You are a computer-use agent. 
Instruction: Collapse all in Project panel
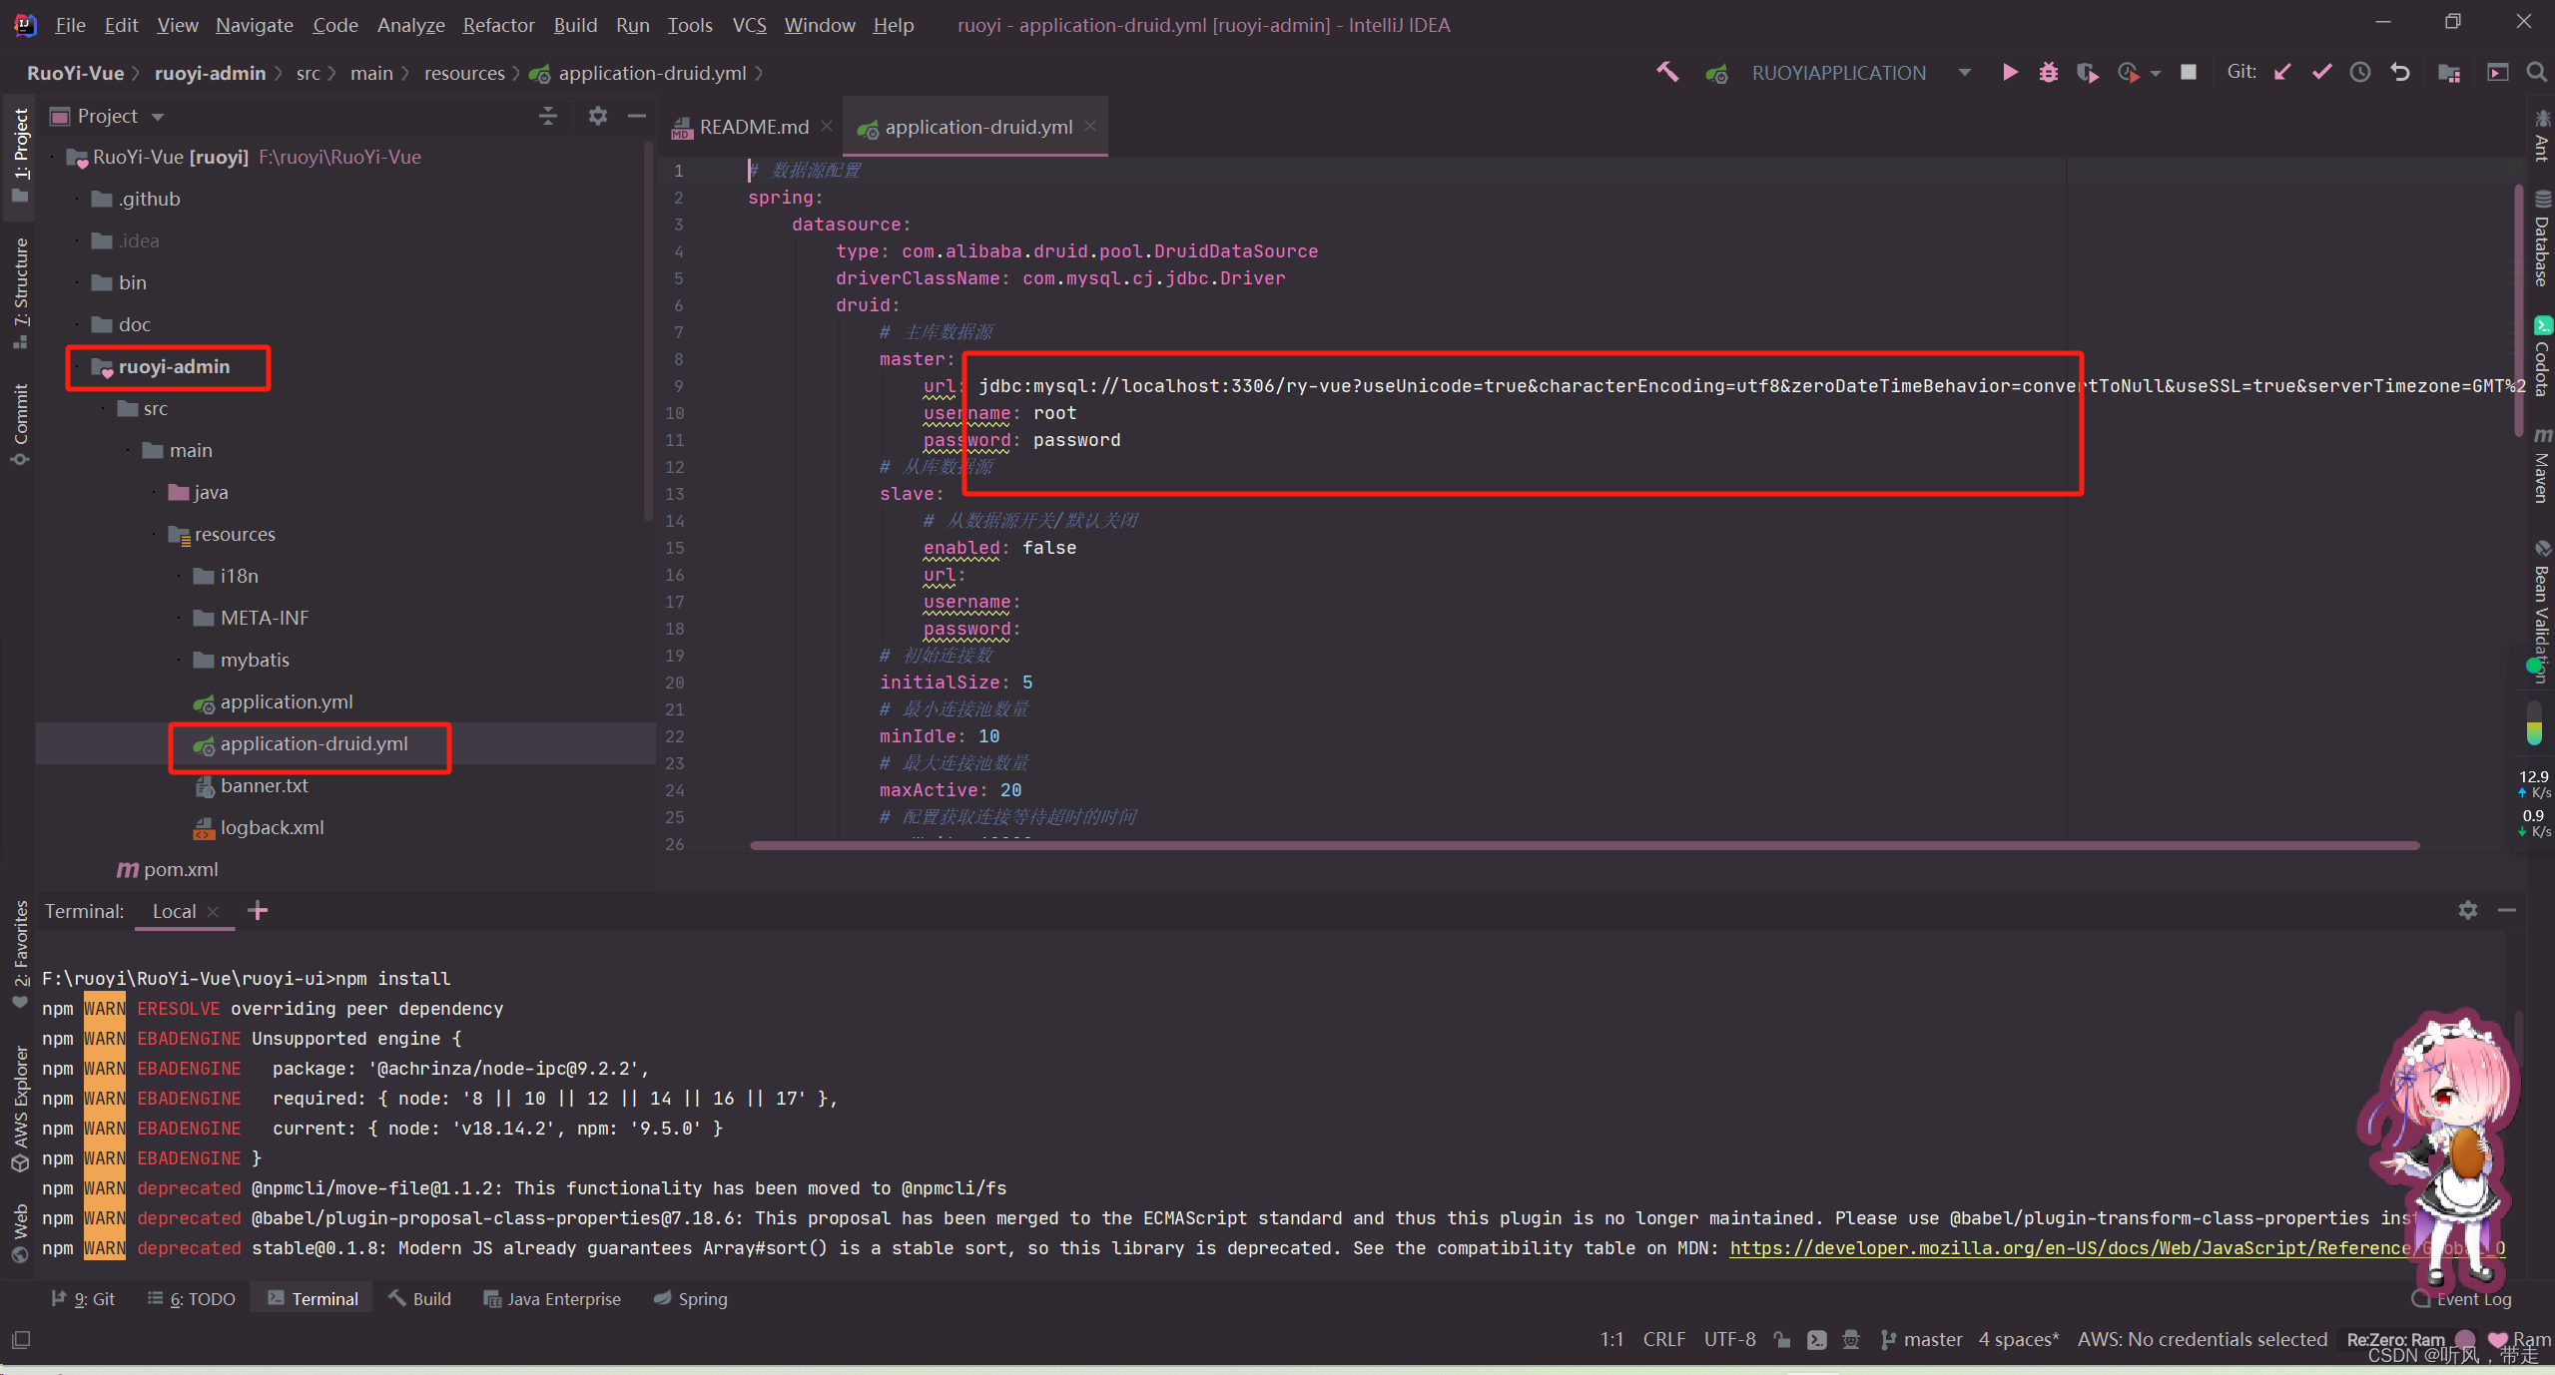(548, 116)
